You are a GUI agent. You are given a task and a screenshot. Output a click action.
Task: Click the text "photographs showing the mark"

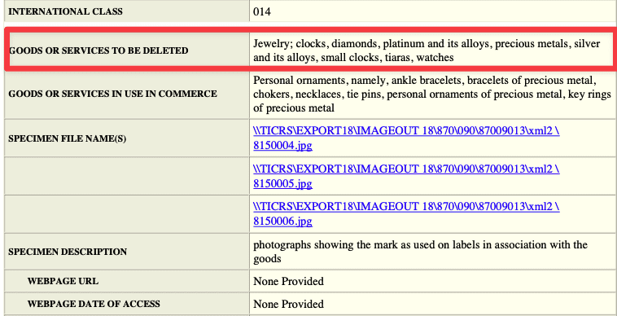pyautogui.click(x=420, y=252)
